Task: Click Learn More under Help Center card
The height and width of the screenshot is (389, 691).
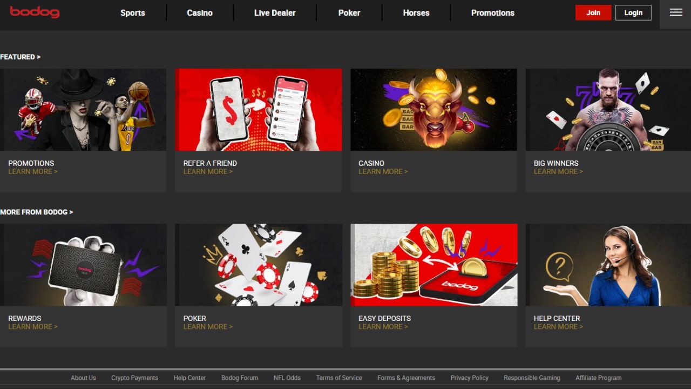Action: (x=559, y=327)
